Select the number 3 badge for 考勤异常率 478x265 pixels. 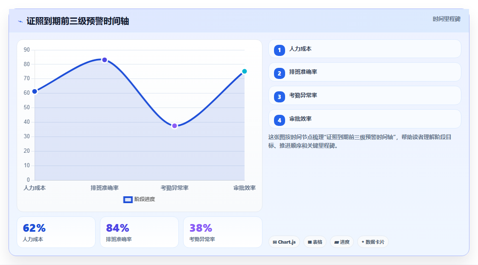point(279,97)
